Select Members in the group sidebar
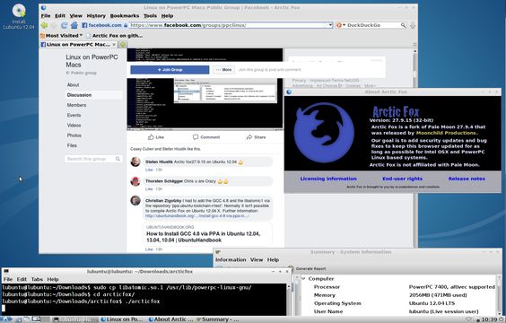506x323 pixels. click(76, 105)
